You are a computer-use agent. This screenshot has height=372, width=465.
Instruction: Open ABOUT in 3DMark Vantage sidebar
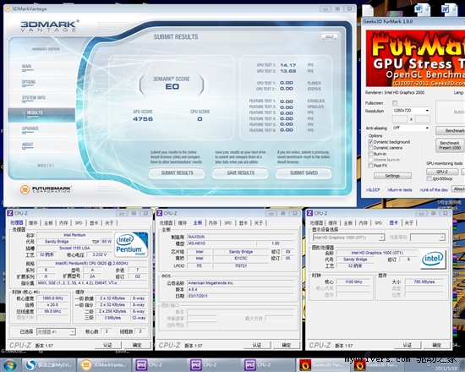[x=27, y=145]
